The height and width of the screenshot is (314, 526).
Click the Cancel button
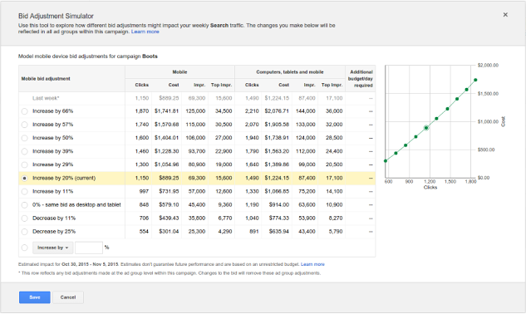[68, 297]
